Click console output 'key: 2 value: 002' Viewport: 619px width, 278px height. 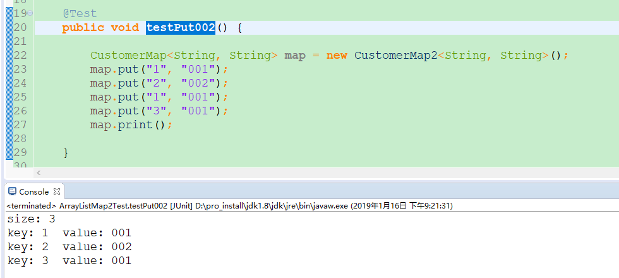[69, 247]
